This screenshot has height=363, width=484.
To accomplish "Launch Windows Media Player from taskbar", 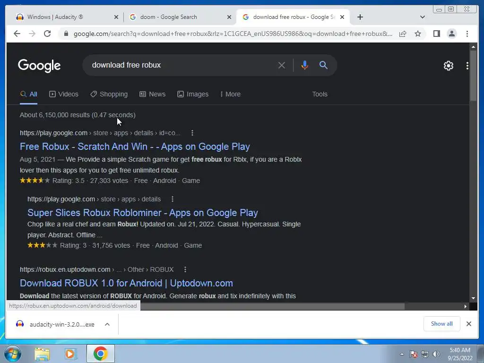I will 71,354.
